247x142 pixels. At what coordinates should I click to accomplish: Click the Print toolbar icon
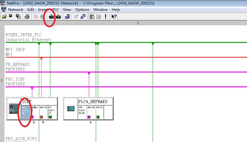27,16
